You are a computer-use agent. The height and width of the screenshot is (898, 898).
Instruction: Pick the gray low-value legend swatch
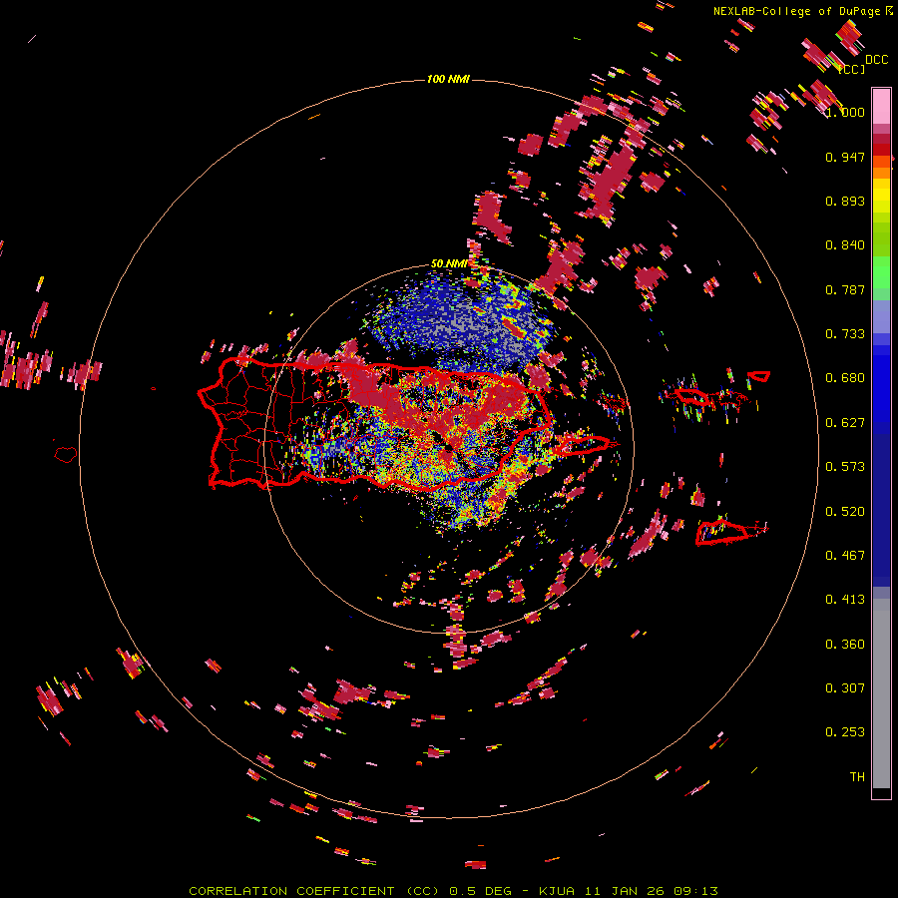click(x=881, y=693)
